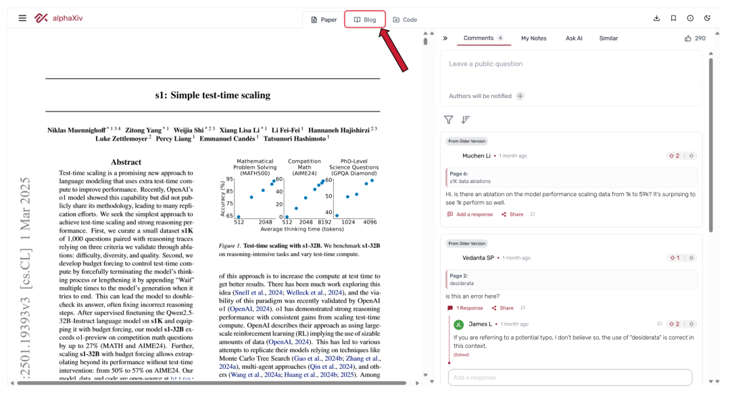Image resolution: width=730 pixels, height=402 pixels.
Task: Click the comments panel vertical scrollbar
Action: click(711, 144)
